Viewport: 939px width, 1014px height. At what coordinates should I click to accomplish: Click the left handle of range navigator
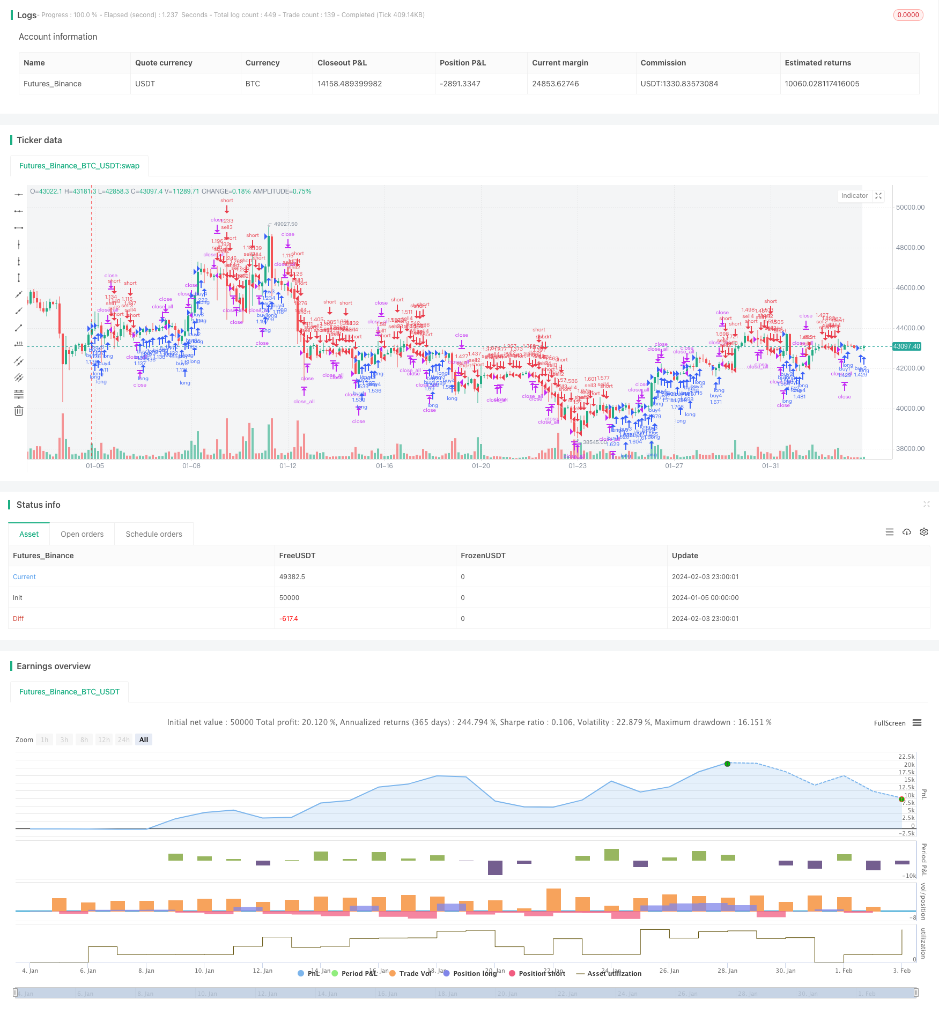coord(16,993)
